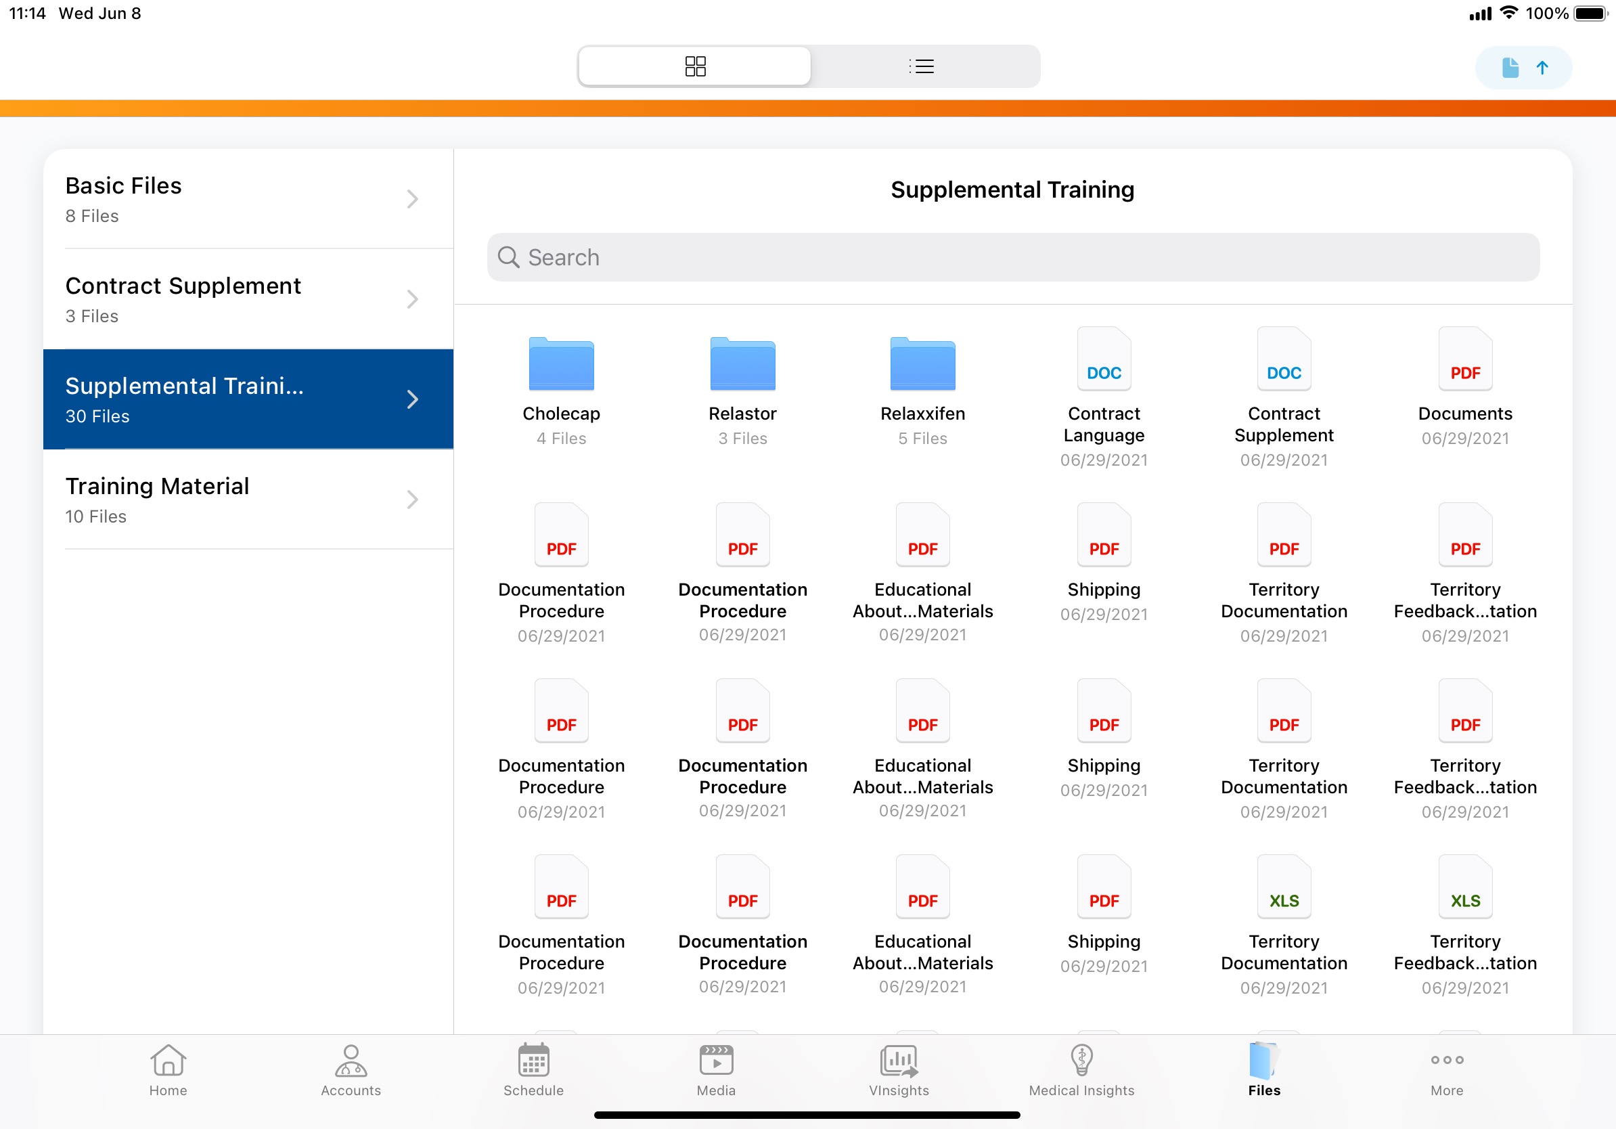The height and width of the screenshot is (1129, 1616).
Task: Open Contract Supplement DOC file
Action: point(1283,360)
